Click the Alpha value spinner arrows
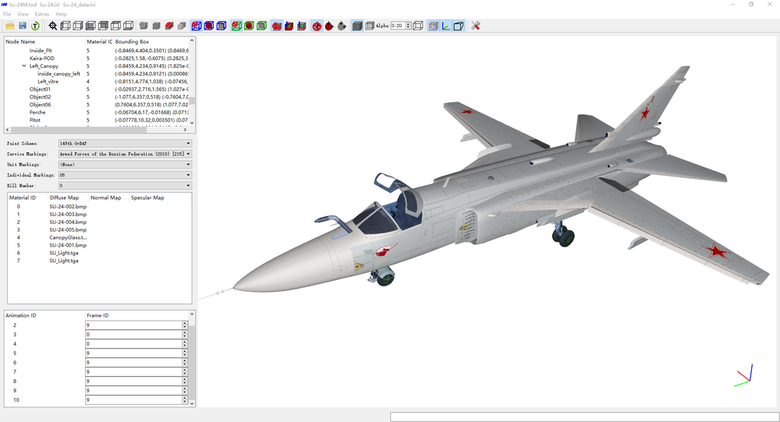Viewport: 780px width, 422px height. [409, 26]
